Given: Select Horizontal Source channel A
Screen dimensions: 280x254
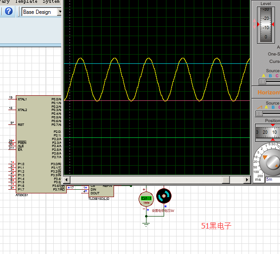Looking at the screenshot, I should click(x=267, y=107).
